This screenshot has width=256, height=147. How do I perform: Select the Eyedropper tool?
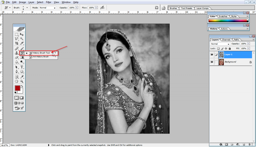tap(22, 77)
